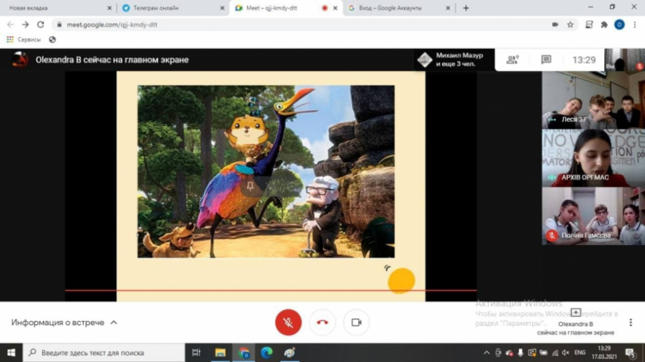Click the meet.google.com address bar
Image resolution: width=645 pixels, height=362 pixels.
pos(302,24)
